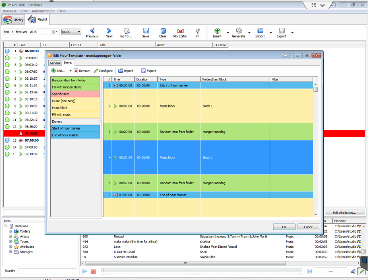Click Remove in the template toolbar

[82, 71]
